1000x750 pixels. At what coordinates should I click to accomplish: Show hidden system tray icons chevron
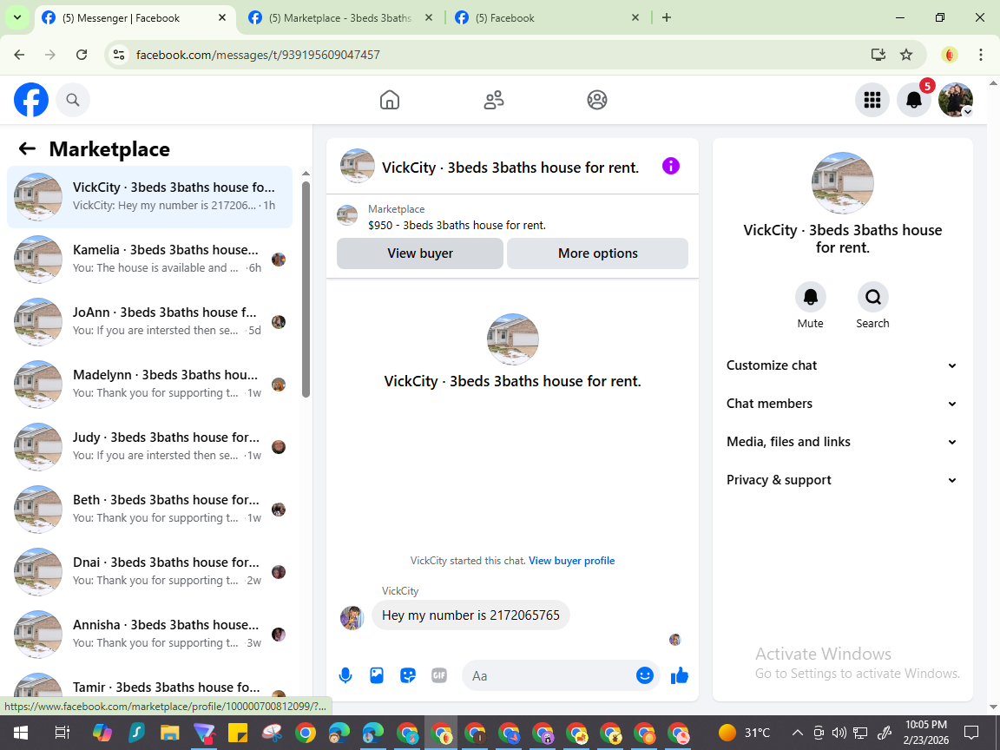click(x=797, y=733)
